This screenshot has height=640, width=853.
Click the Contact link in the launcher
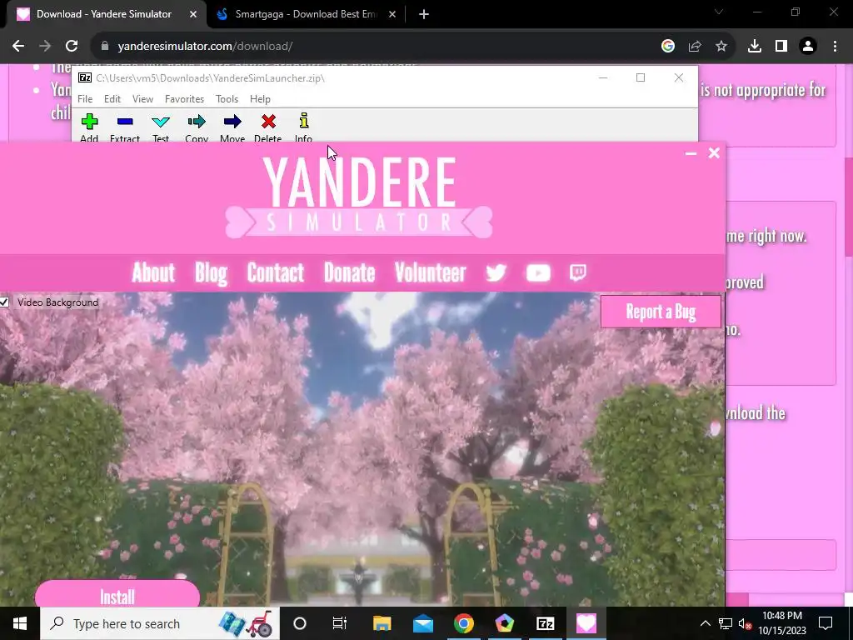[x=275, y=272]
